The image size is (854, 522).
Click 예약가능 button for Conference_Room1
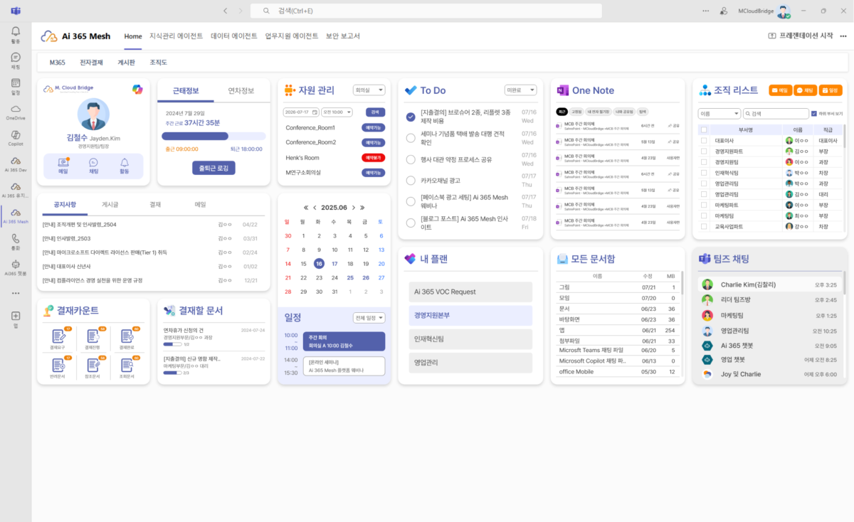[x=374, y=128]
